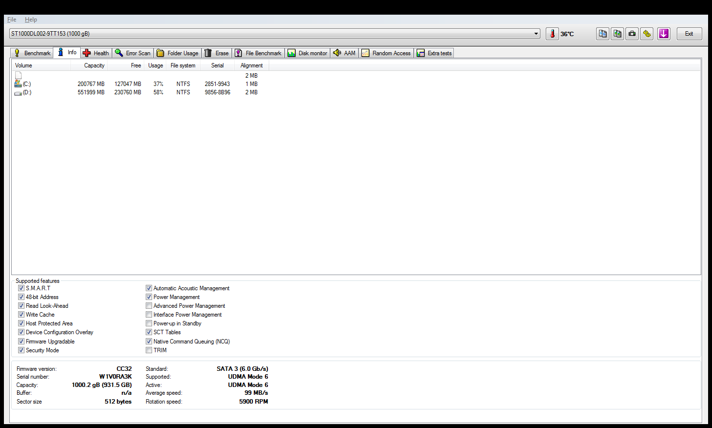Enable the Interface Power Management checkbox
The image size is (712, 428).
149,315
